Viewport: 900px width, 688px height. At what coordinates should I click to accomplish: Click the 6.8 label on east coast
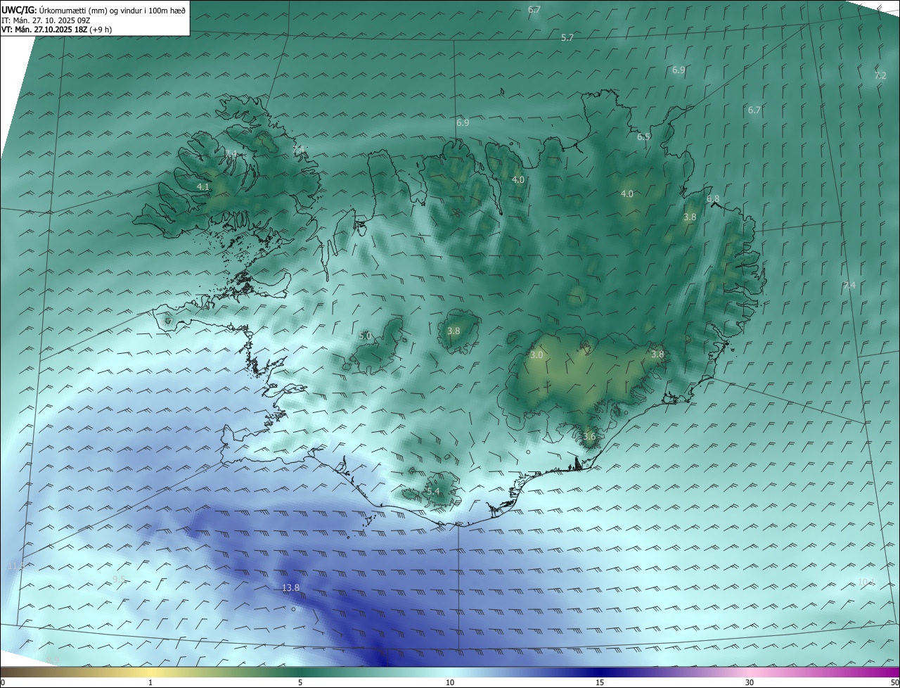coord(713,199)
